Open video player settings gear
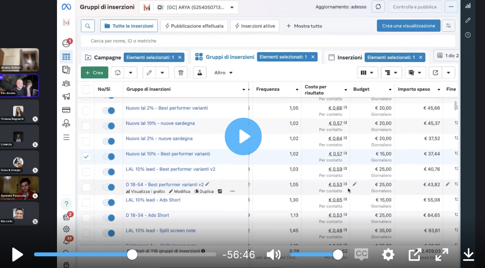This screenshot has width=485, height=268. coord(388,254)
